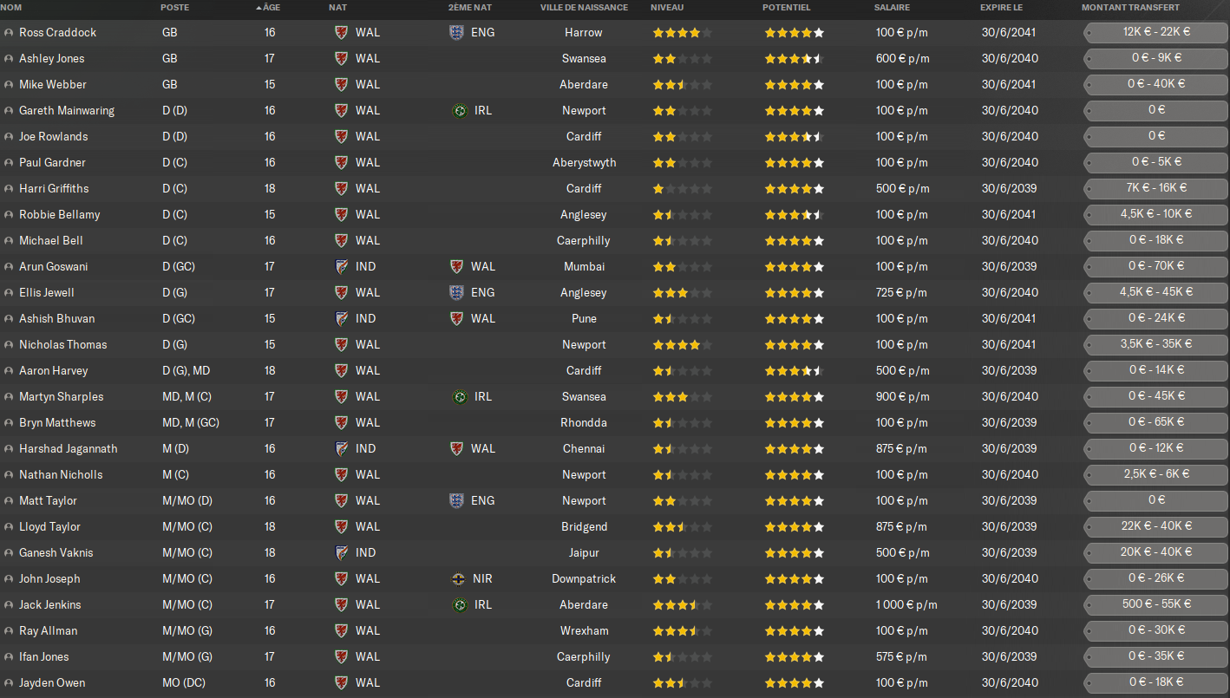Viewport: 1230px width, 698px height.
Task: Click the SALAIRE column header
Action: coord(893,7)
